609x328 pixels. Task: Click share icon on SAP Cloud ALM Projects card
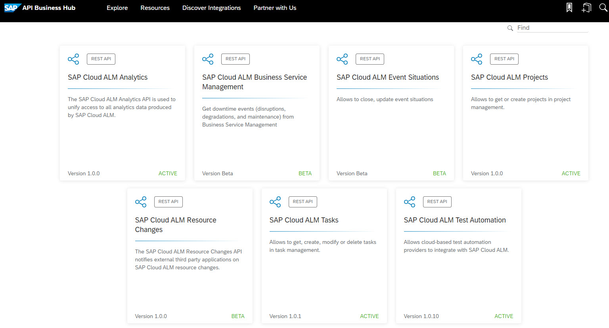coord(477,59)
